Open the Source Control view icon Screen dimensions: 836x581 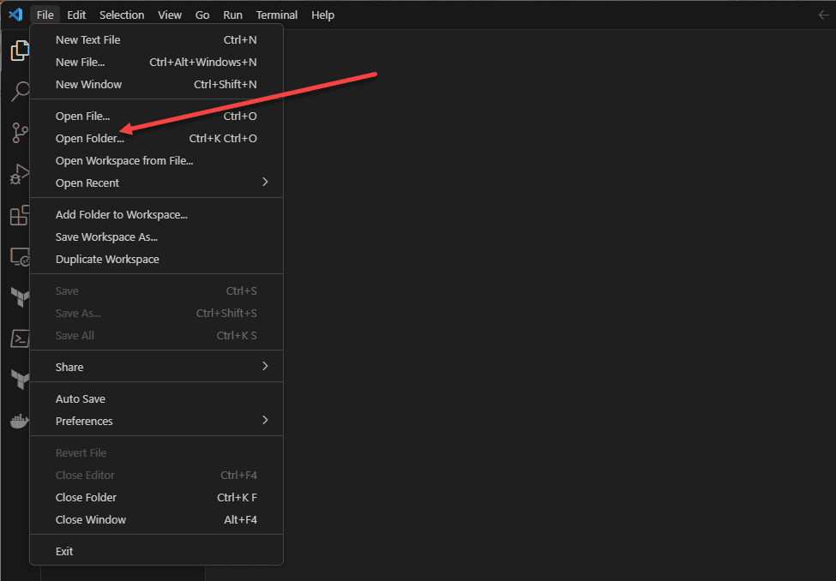coord(19,133)
